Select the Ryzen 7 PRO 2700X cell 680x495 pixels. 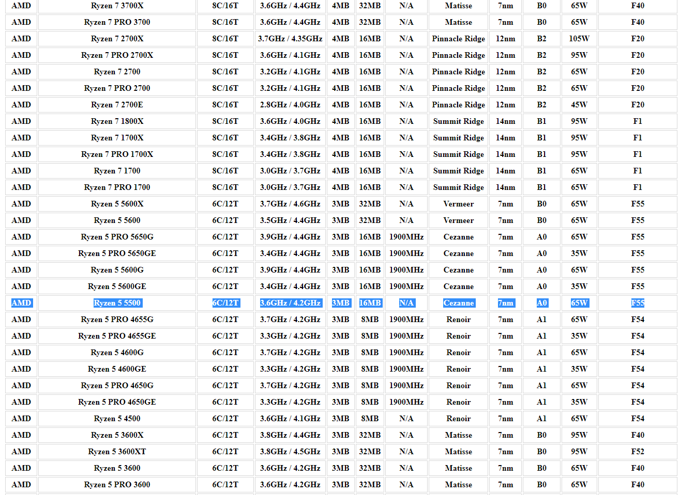(117, 55)
